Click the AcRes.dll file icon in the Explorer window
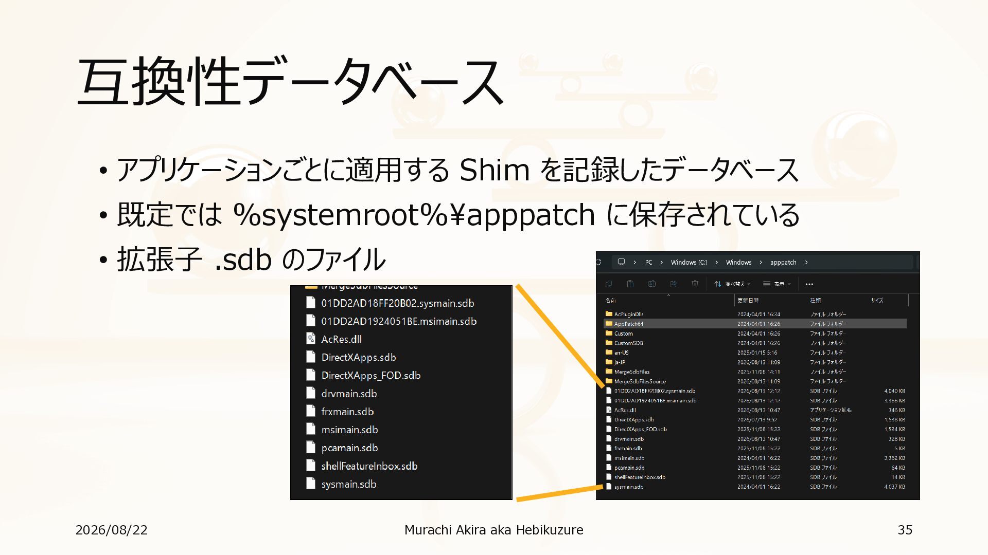The width and height of the screenshot is (988, 555). click(x=609, y=410)
